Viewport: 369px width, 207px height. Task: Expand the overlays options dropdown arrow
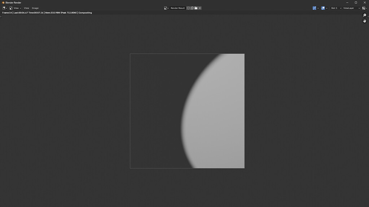[x=327, y=8]
